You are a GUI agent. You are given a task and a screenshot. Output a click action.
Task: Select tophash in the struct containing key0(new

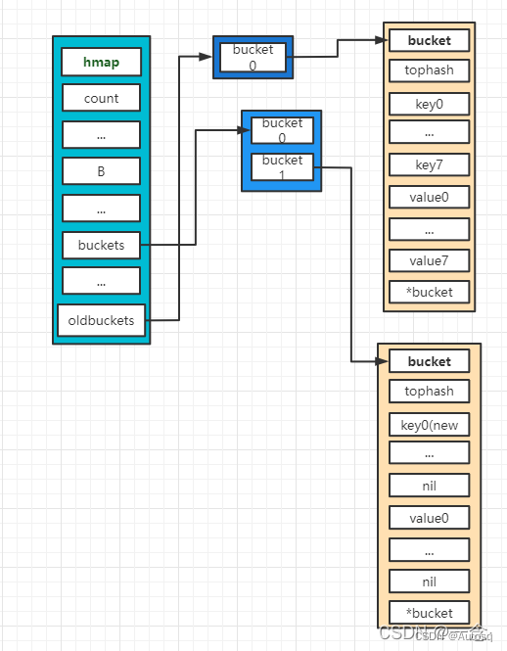click(430, 392)
